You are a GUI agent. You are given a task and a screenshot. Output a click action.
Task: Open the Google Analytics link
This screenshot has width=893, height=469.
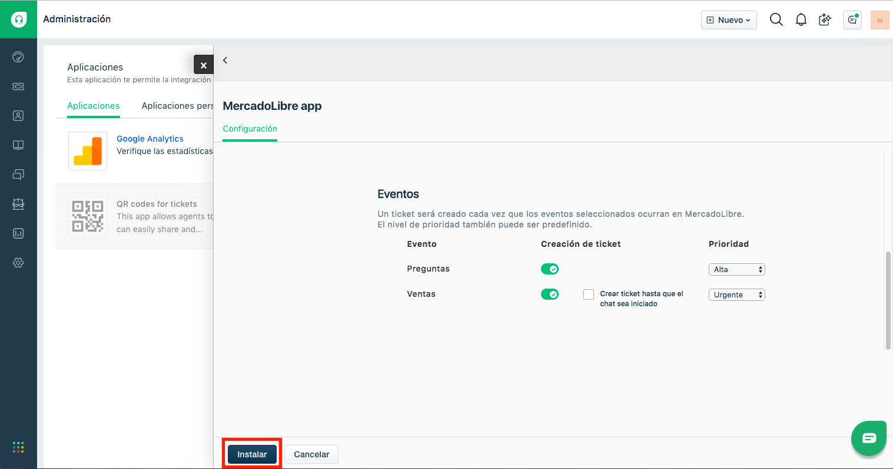[x=150, y=139]
